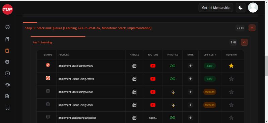This screenshot has width=268, height=123.
Task: Click the DIFFICULTY column header
Action: point(210,55)
